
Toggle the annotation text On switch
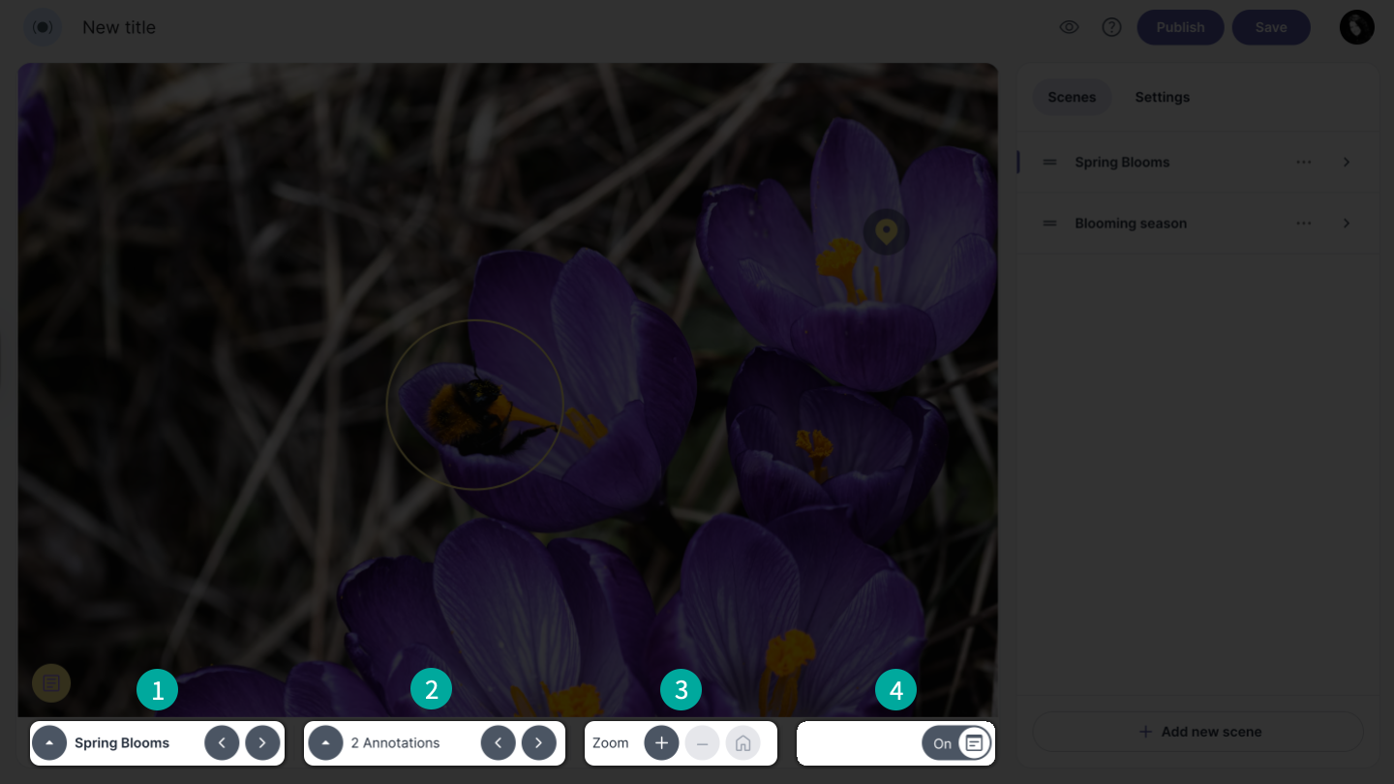(956, 743)
